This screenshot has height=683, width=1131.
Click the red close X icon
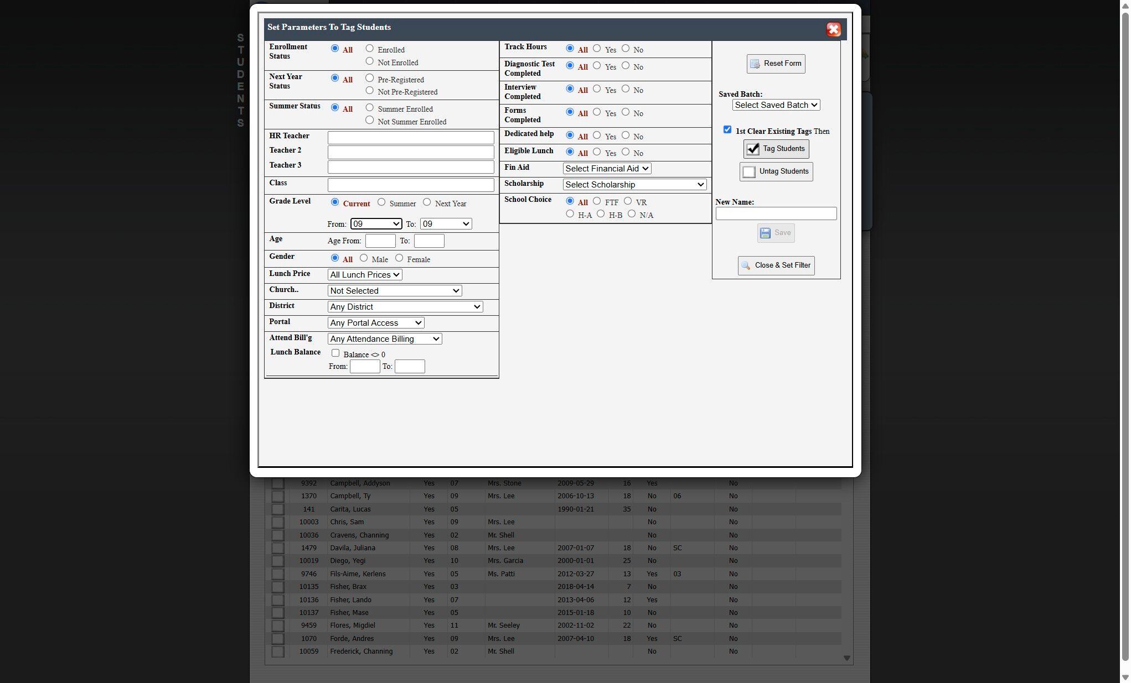(x=833, y=30)
